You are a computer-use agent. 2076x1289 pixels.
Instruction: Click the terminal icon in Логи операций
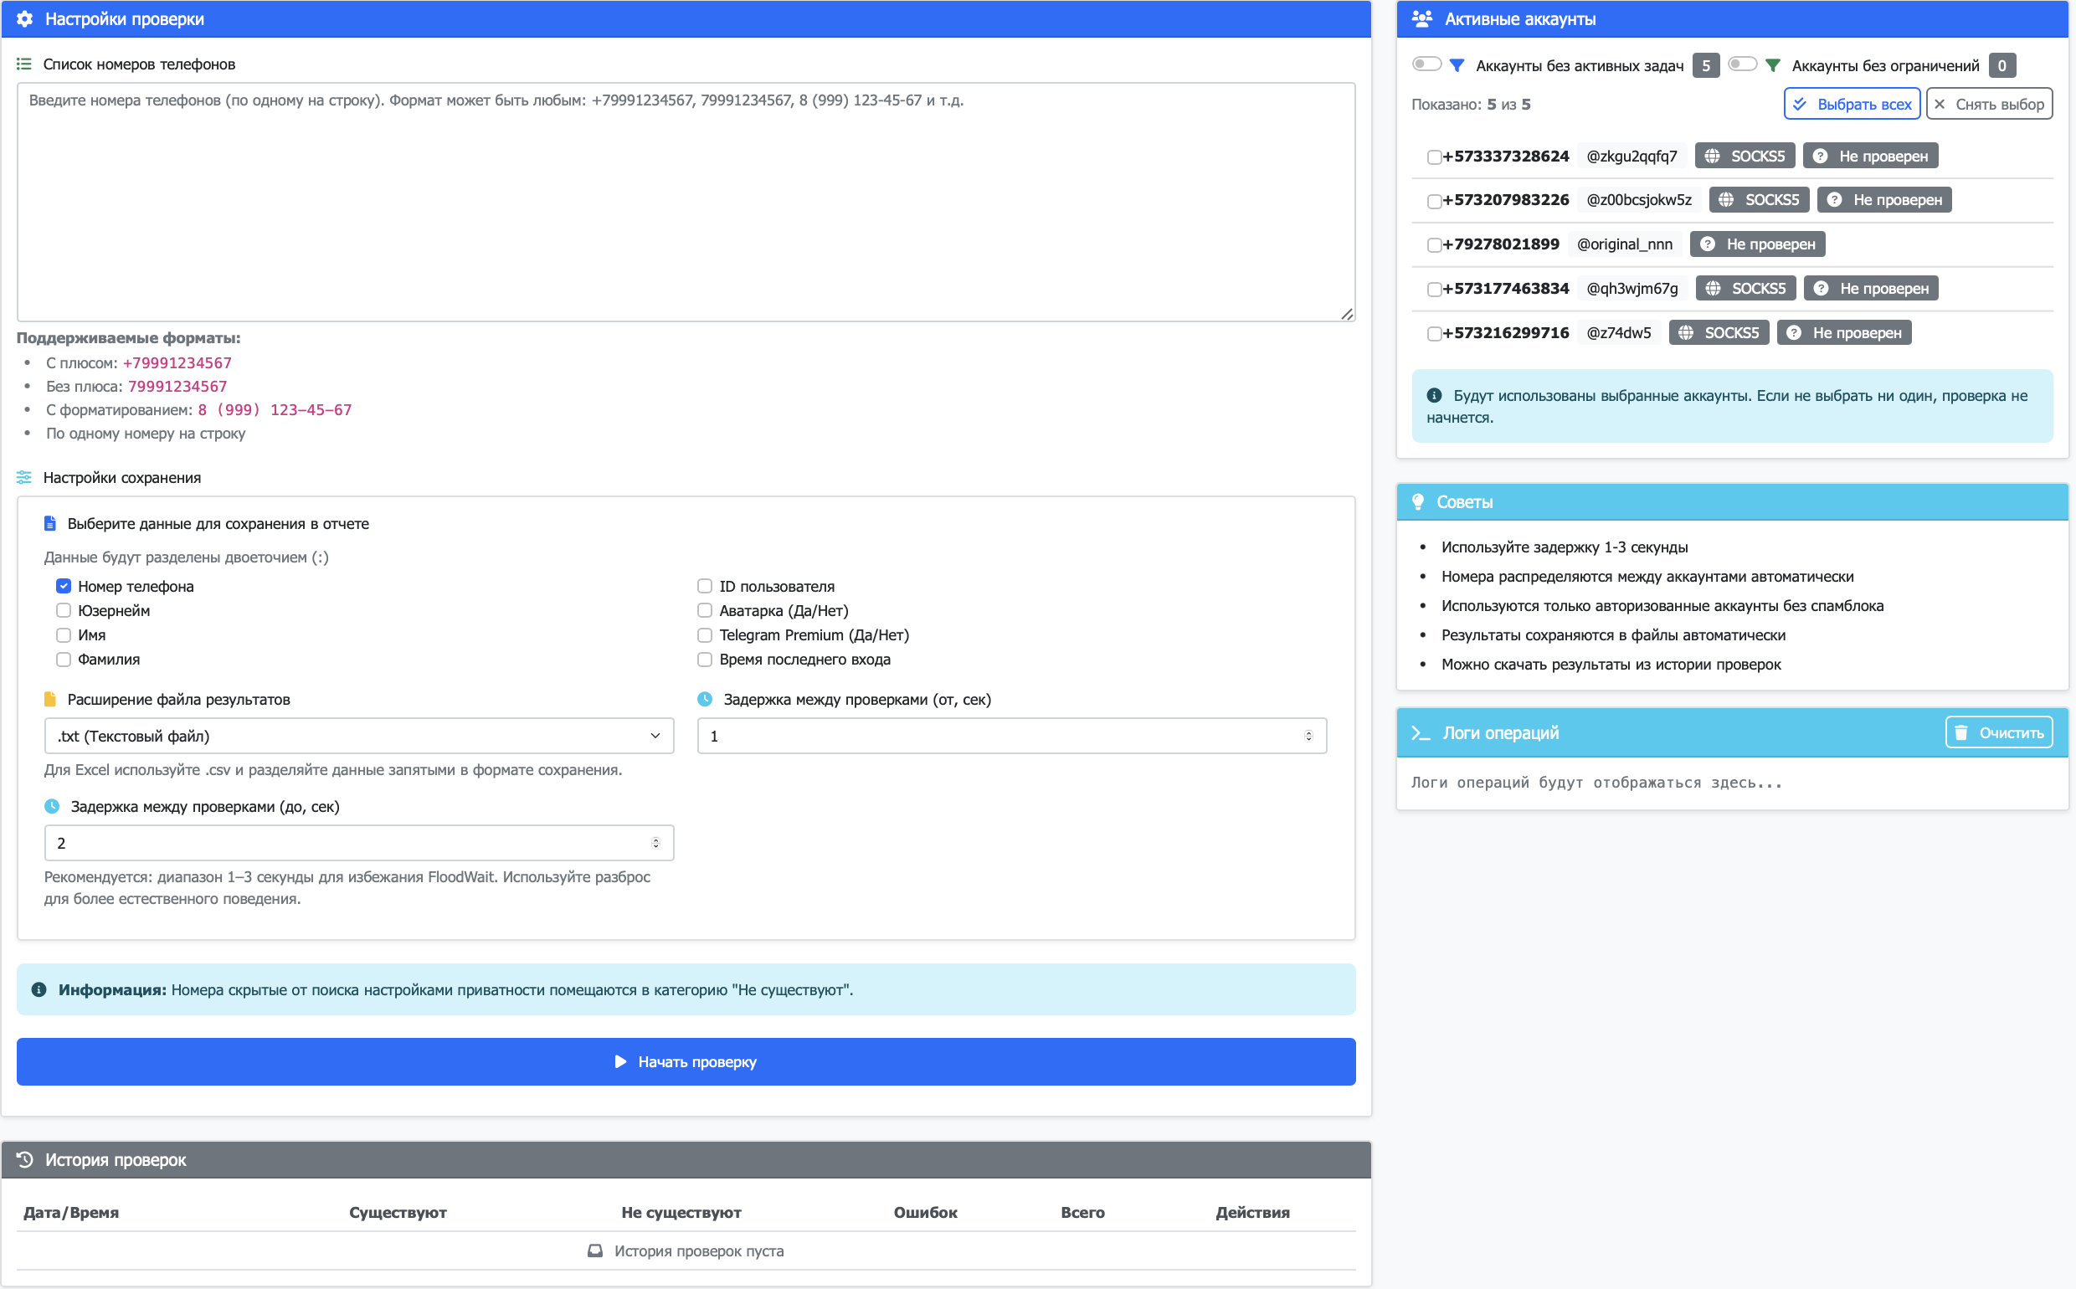pos(1421,733)
